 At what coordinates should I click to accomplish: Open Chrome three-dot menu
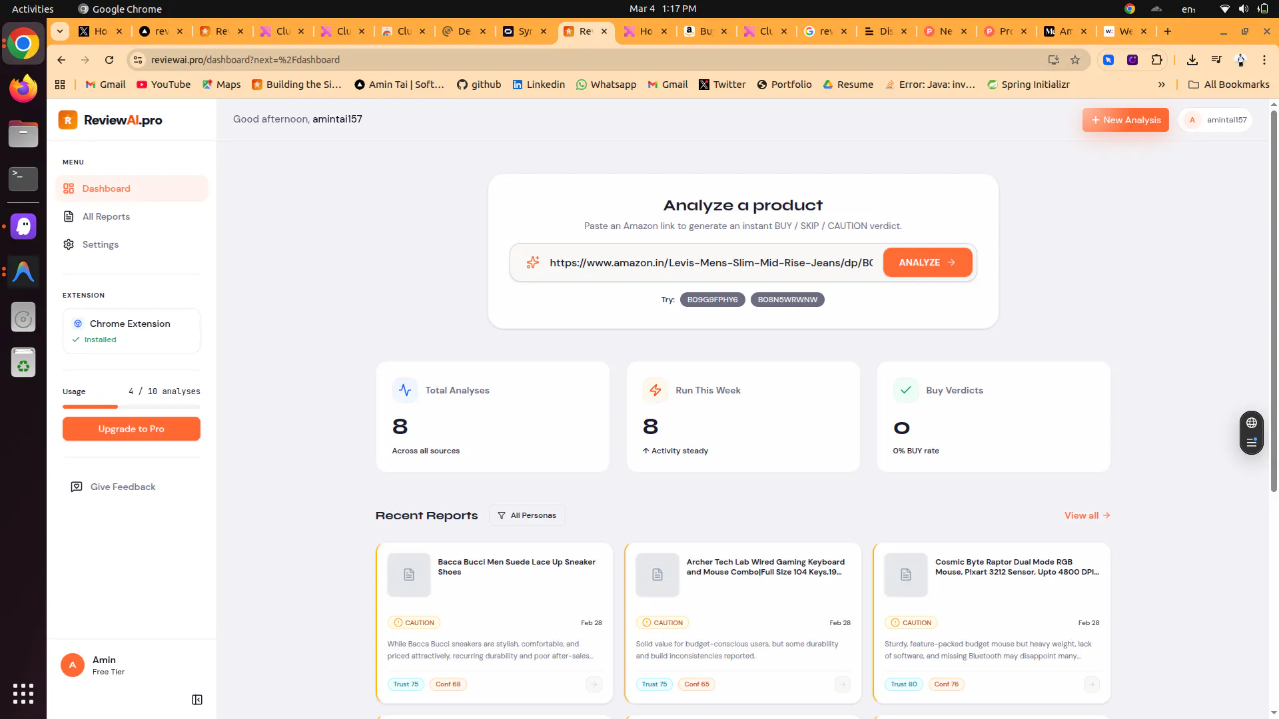pyautogui.click(x=1264, y=60)
